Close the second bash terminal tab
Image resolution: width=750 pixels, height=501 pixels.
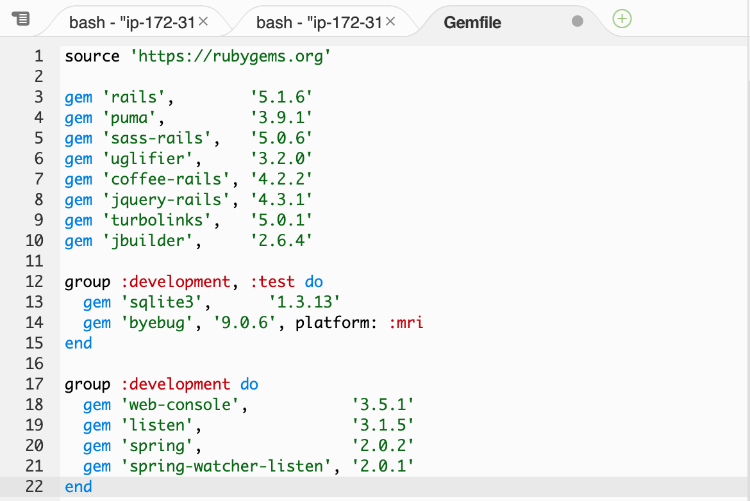coord(390,21)
